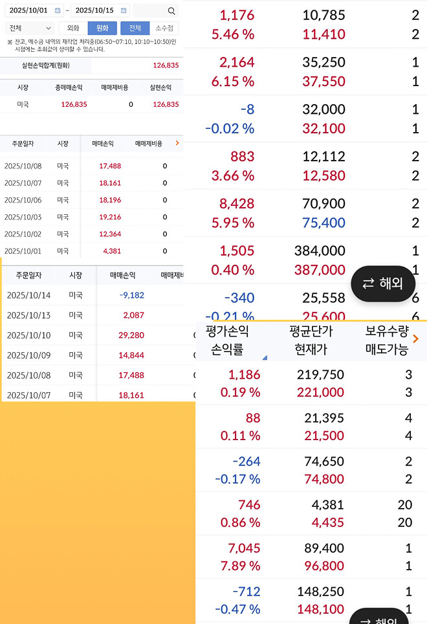
Task: Expand columns beside 보유수량 매도가능 header
Action: (416, 338)
